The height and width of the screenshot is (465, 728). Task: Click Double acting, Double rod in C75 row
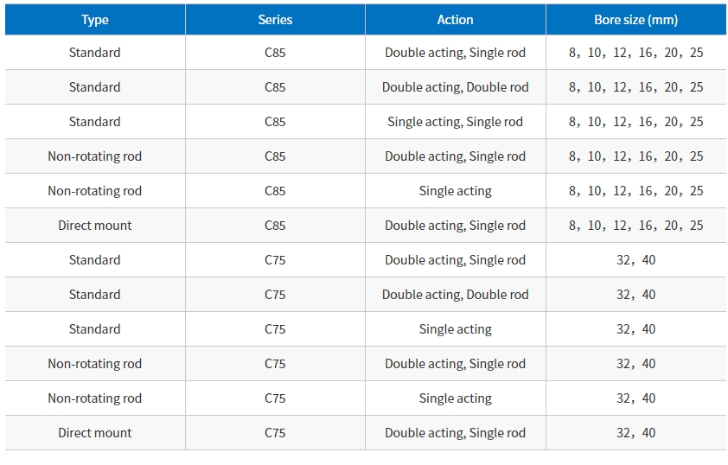click(x=455, y=295)
